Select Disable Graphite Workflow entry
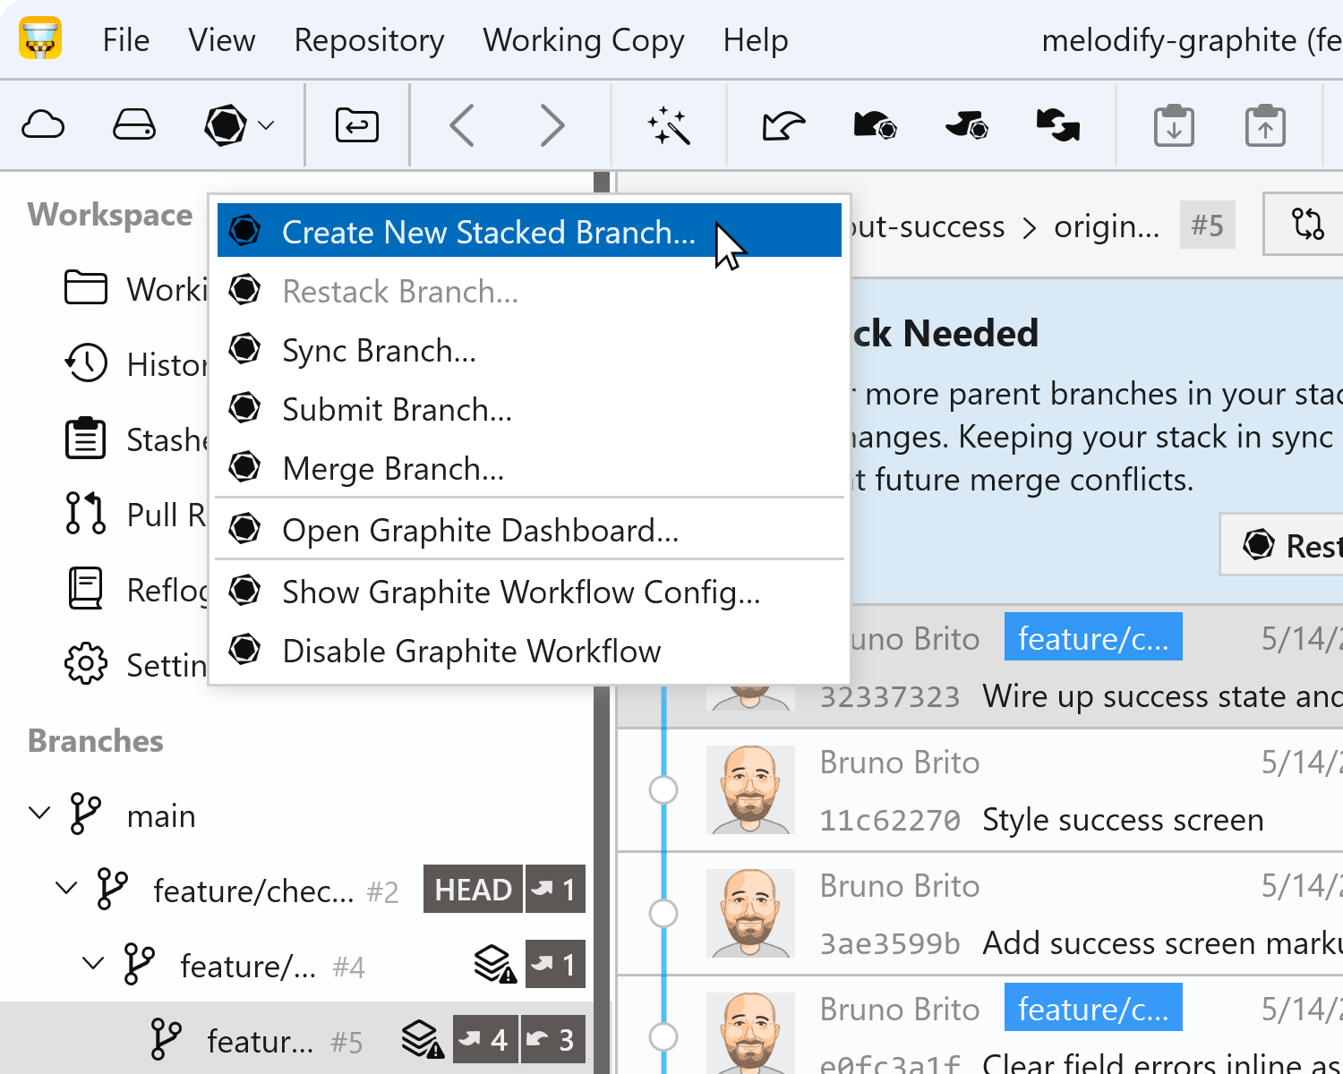The height and width of the screenshot is (1074, 1343). (529, 651)
